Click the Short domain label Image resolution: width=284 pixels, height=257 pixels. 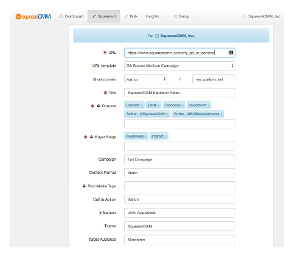105,79
